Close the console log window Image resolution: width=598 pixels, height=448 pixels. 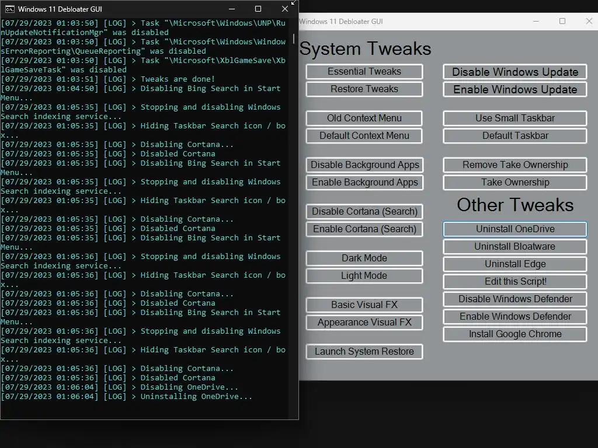point(284,9)
